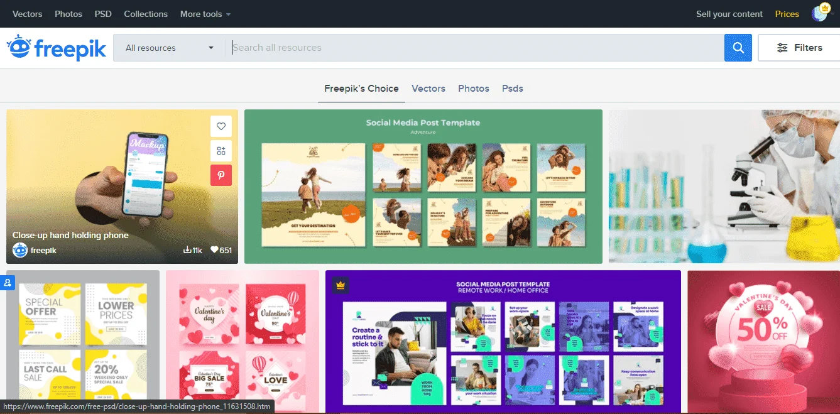Click the blue search magnifier button

pos(738,48)
